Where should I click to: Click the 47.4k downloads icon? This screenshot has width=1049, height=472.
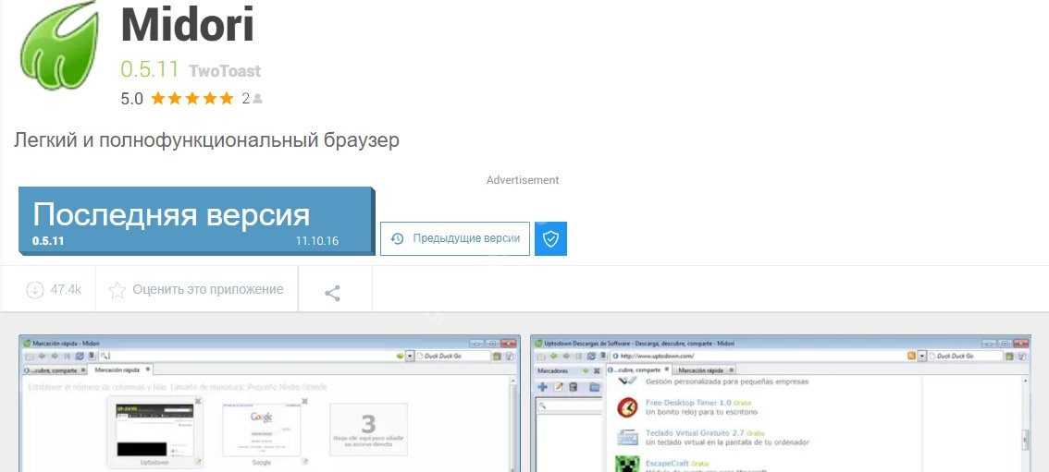[34, 290]
